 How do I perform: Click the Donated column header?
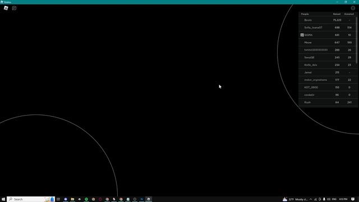tap(349, 14)
